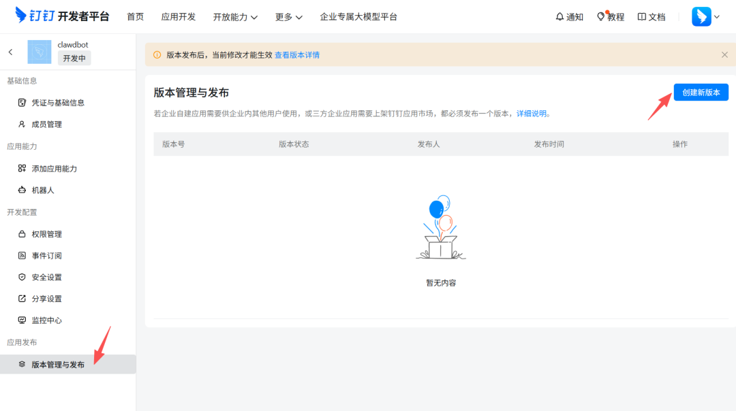Open 应用开发 in top navigation
736x411 pixels.
pyautogui.click(x=178, y=17)
